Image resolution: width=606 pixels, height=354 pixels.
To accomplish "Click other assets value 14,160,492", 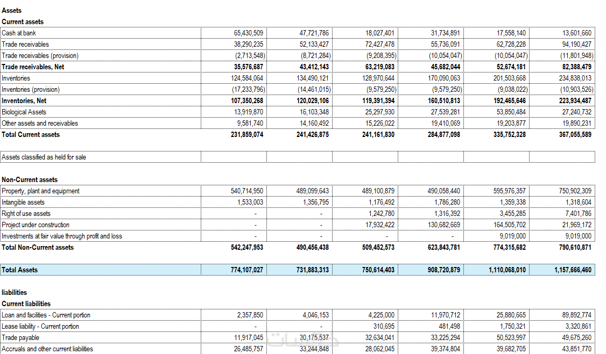I will (x=314, y=124).
